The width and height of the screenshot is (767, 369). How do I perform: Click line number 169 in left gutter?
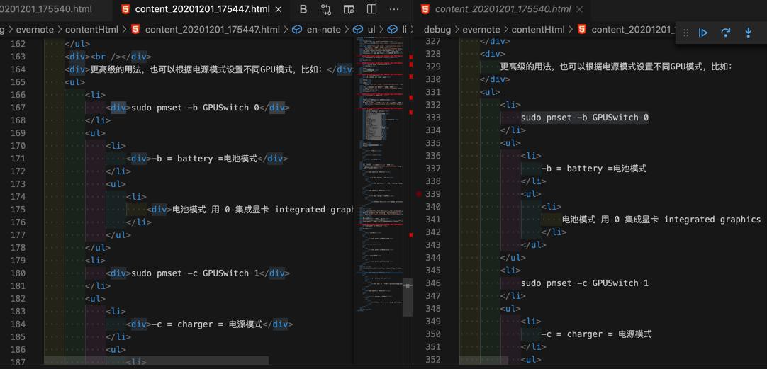(x=18, y=133)
